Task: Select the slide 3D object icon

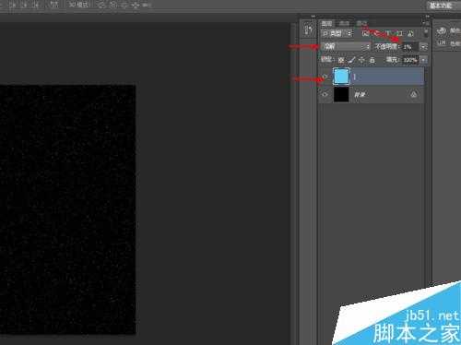Action: click(135, 5)
